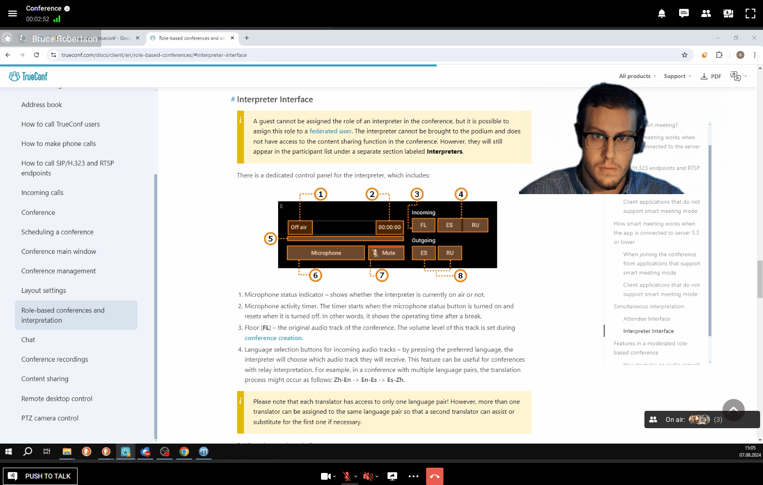Expand the Support dropdown
The width and height of the screenshot is (763, 485).
coord(677,76)
